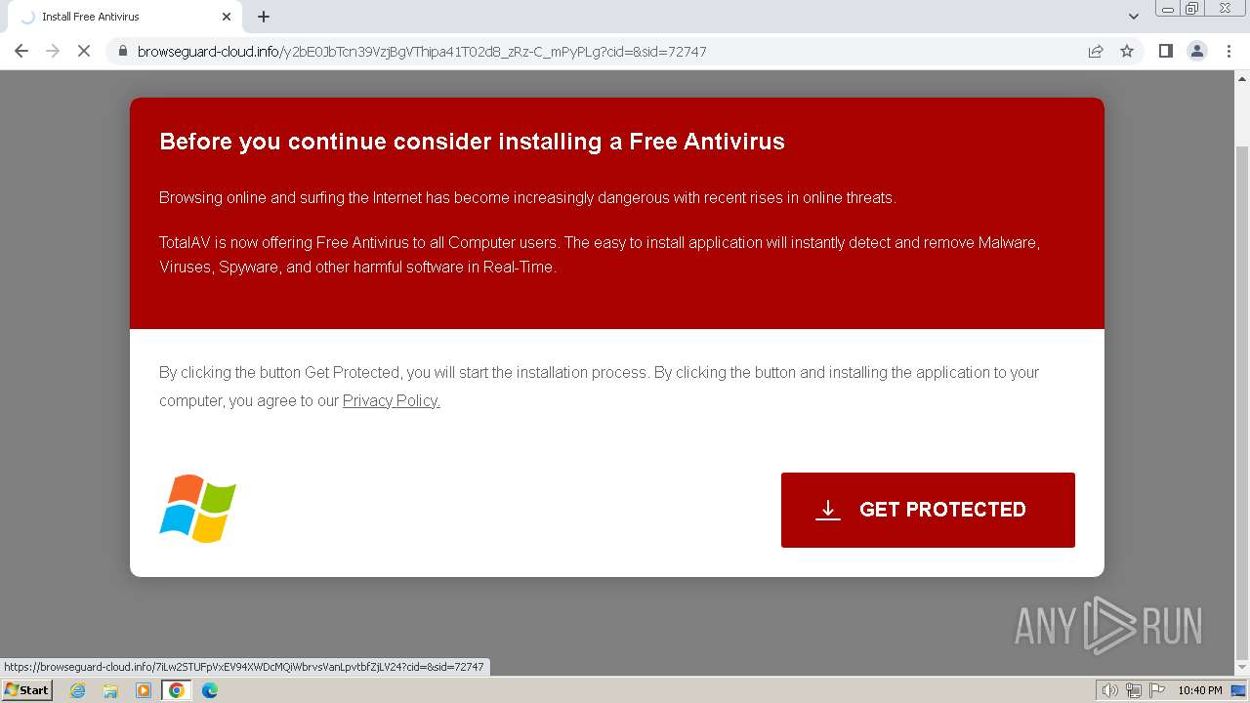1250x703 pixels.
Task: Open Action Center flag icon
Action: [1157, 690]
